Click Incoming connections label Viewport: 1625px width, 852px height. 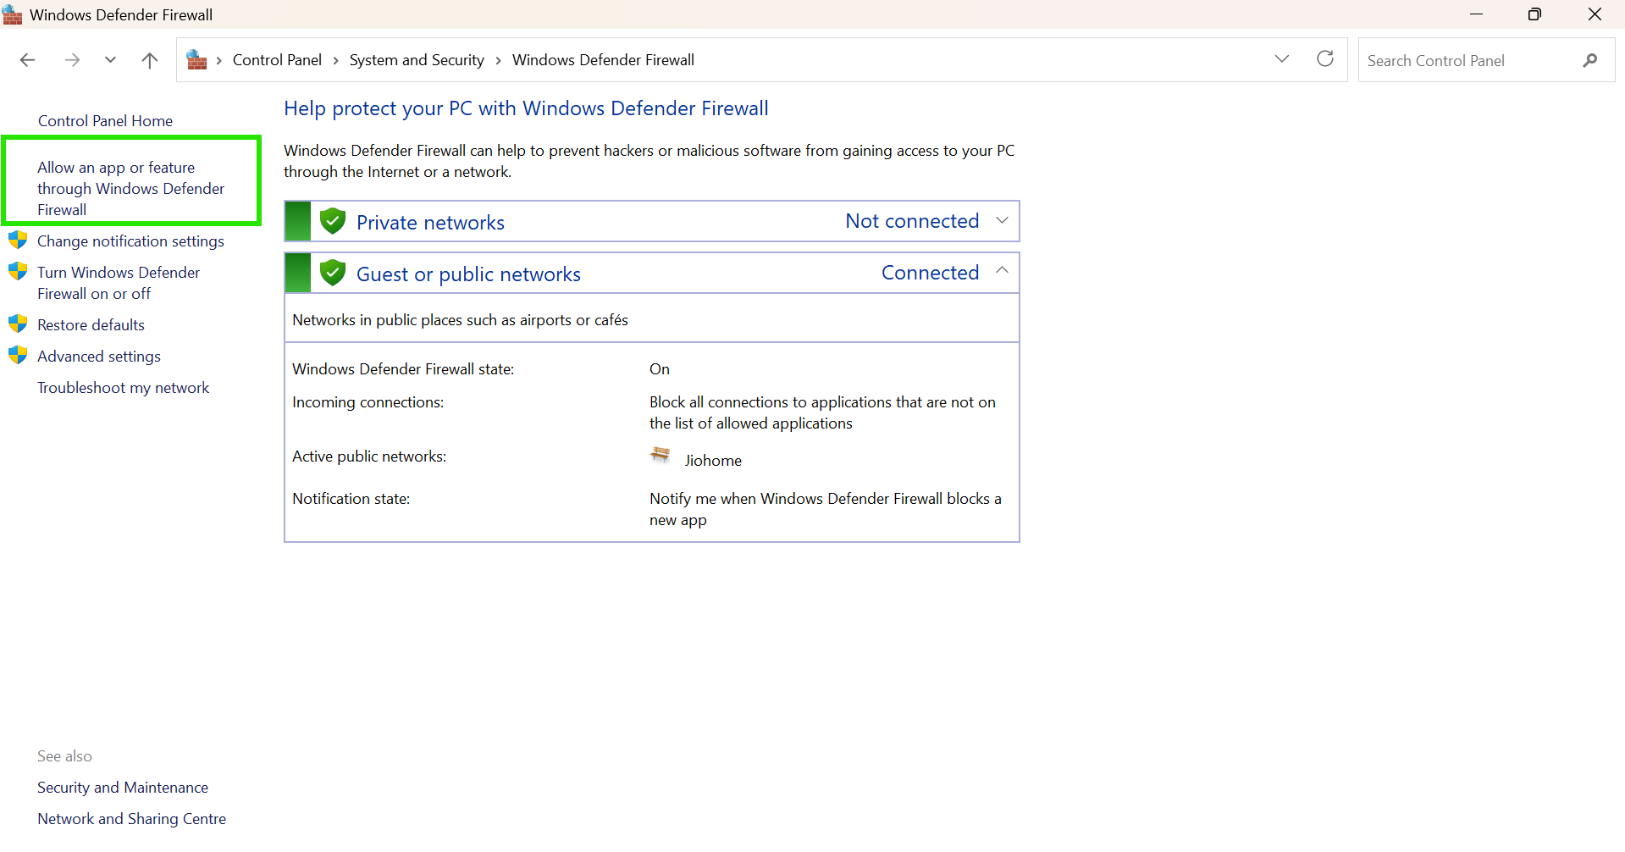(x=368, y=402)
